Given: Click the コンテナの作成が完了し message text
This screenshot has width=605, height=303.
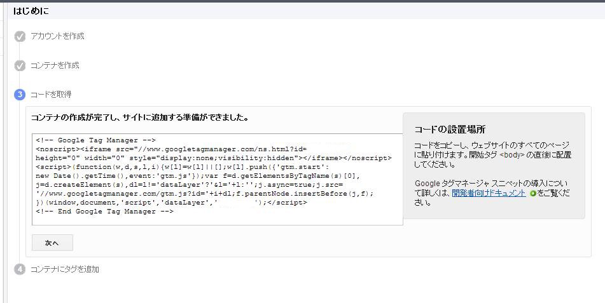Looking at the screenshot, I should click(x=140, y=118).
